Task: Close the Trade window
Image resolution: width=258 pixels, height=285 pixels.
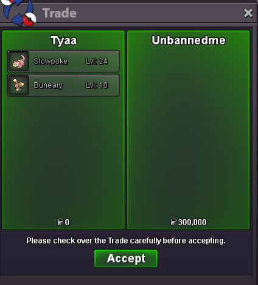Action: click(248, 13)
